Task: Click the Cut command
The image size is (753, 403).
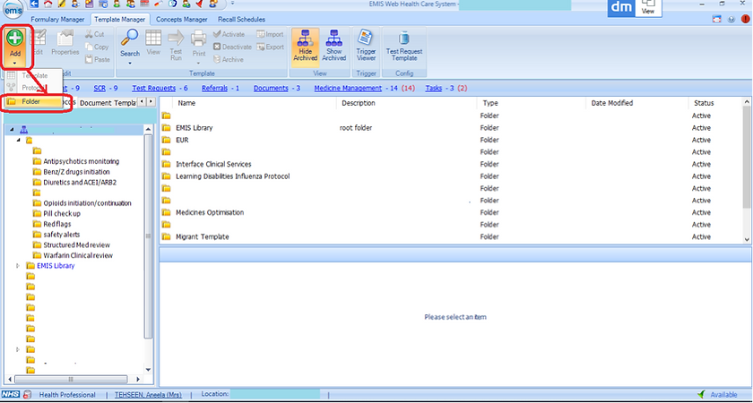Action: point(95,34)
